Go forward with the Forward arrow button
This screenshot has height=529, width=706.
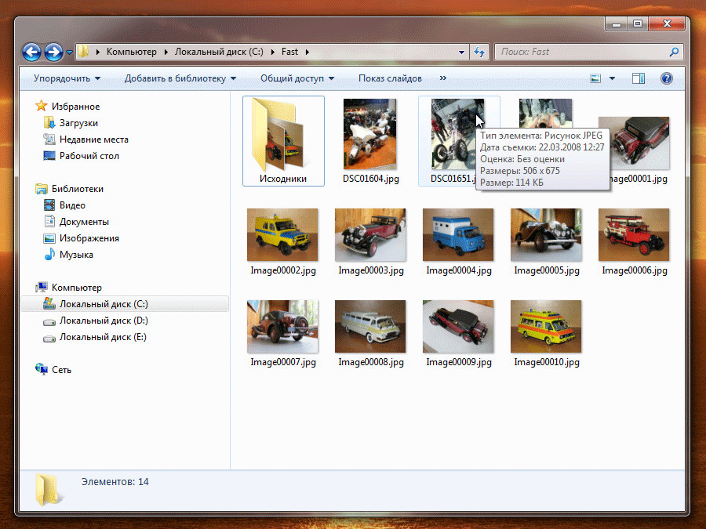(53, 53)
